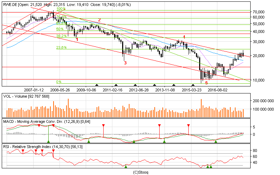
Task: Click the red wave label 4
Action: tap(184, 37)
